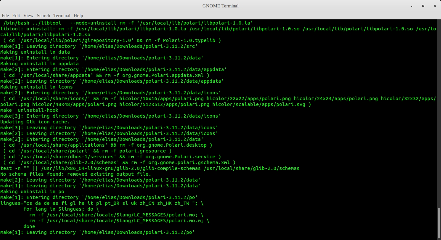The height and width of the screenshot is (240, 441).
Task: Click the 'done' line in output
Action: coord(29,226)
